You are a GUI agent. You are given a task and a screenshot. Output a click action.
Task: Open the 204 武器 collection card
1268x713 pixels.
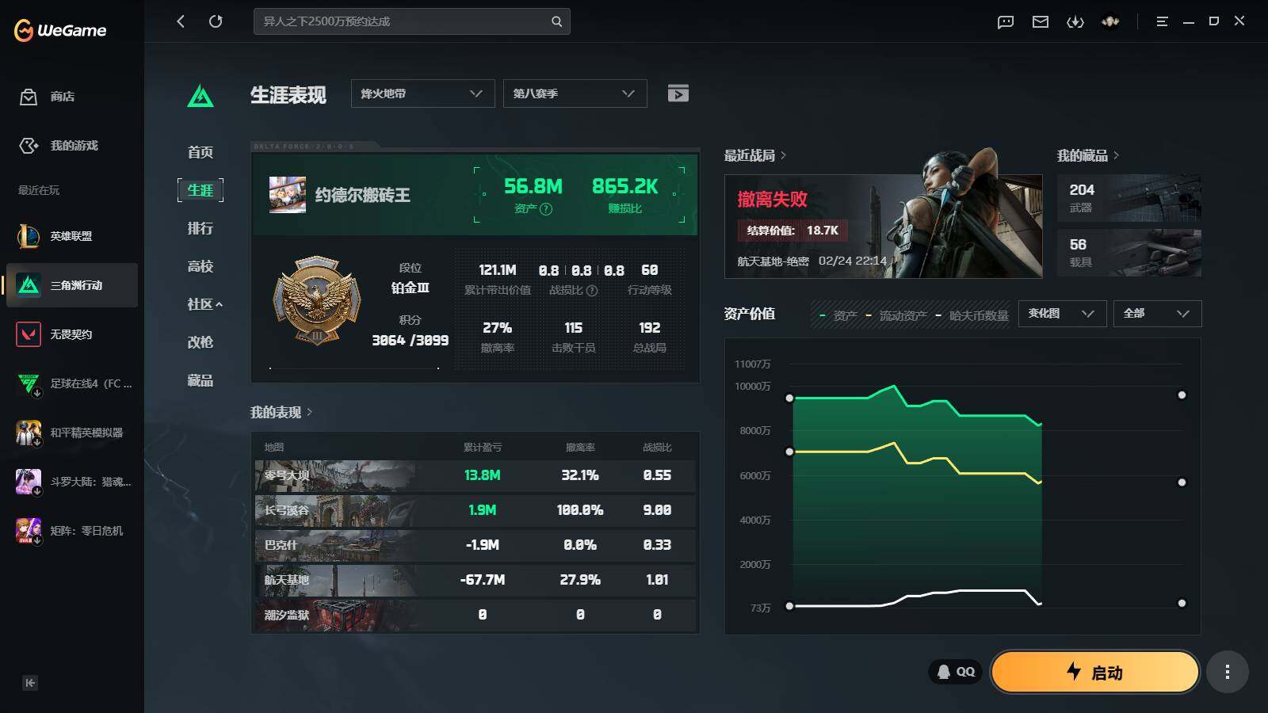pos(1129,198)
